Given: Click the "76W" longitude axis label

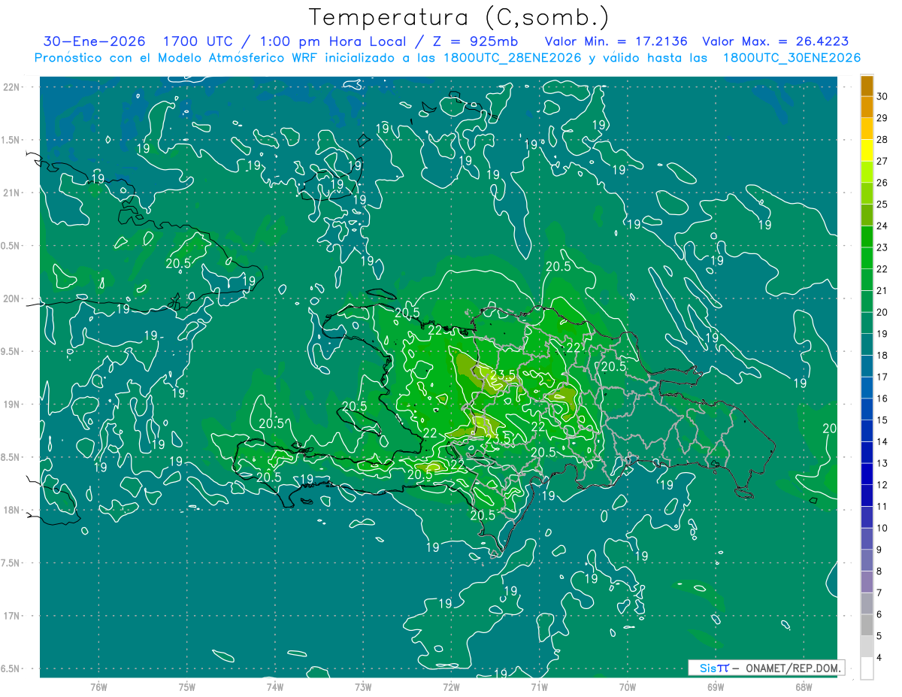Looking at the screenshot, I should tap(98, 686).
